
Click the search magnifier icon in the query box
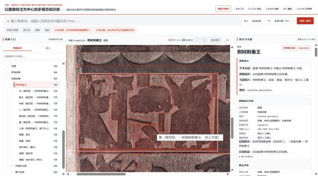coord(8,21)
